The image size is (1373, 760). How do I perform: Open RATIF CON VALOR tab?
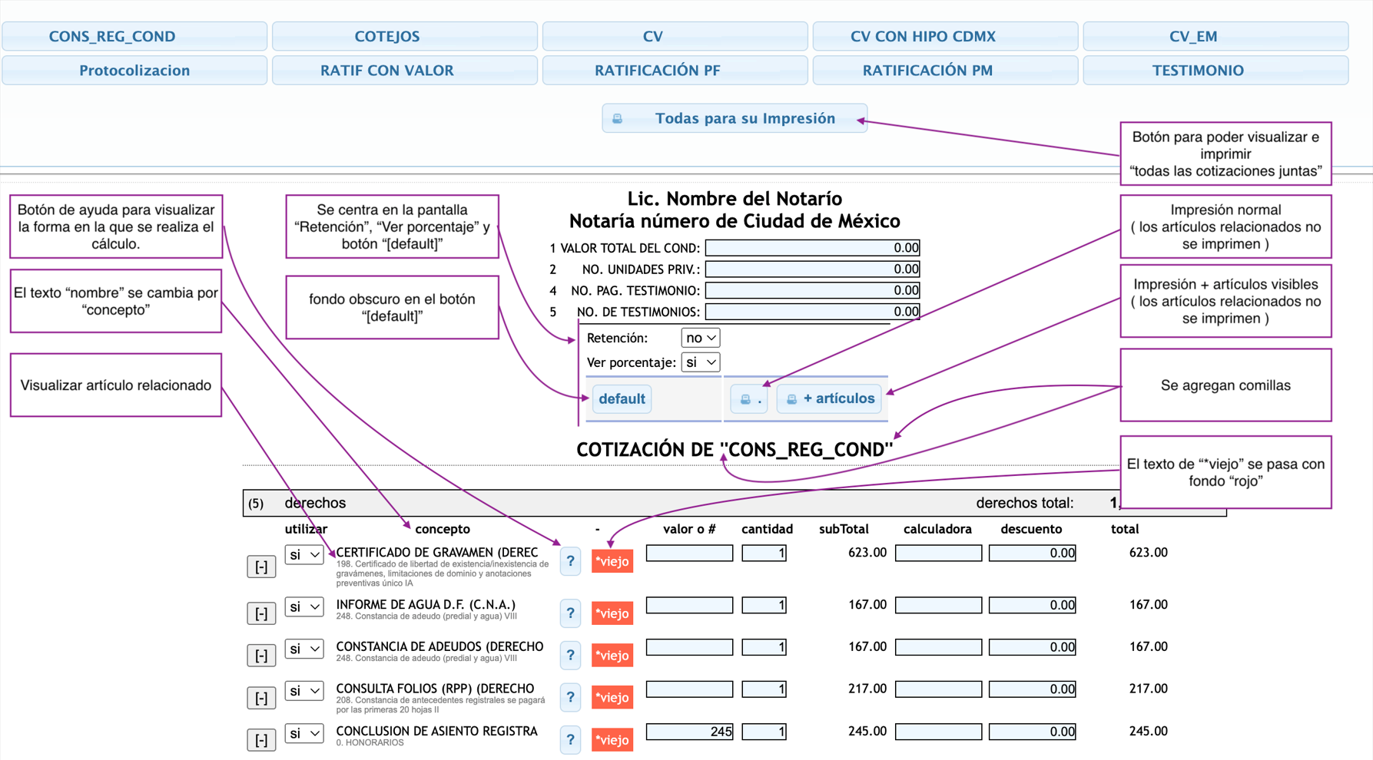pos(405,70)
